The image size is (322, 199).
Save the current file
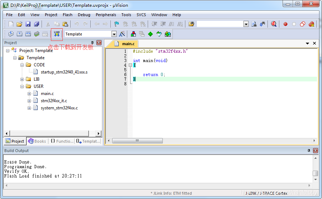(28, 24)
